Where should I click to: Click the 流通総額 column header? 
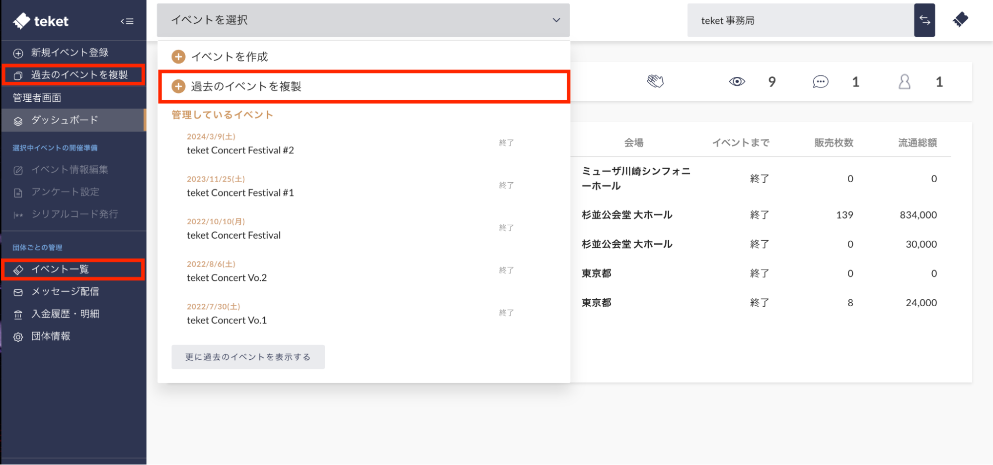click(x=917, y=143)
